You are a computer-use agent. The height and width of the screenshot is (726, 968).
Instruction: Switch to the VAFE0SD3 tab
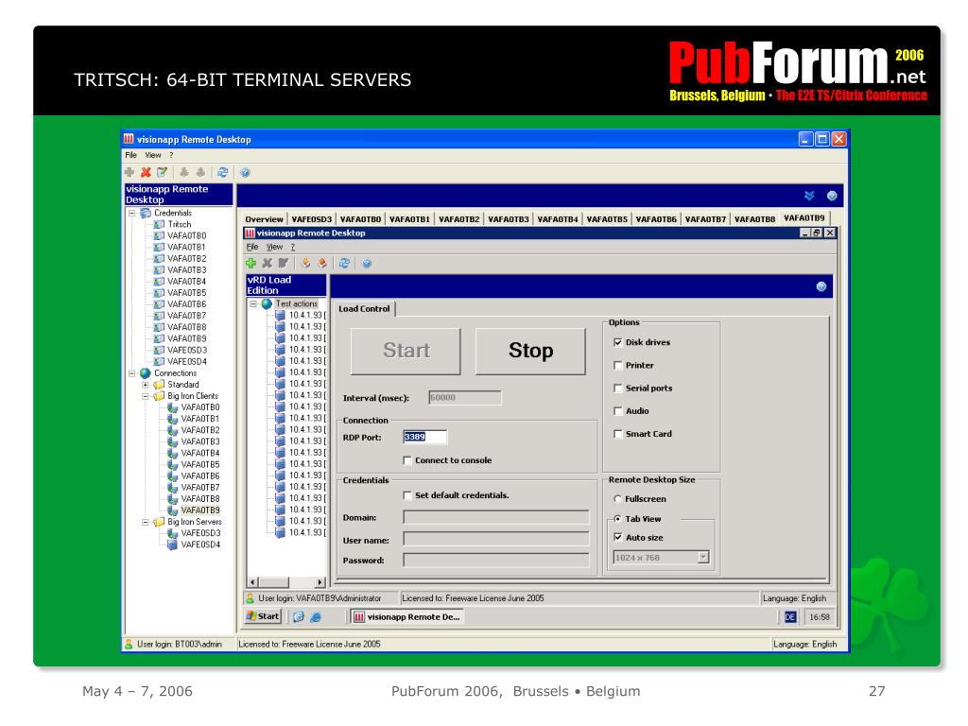pos(311,219)
